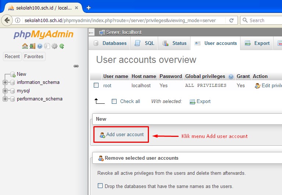Click the Add user account link
This screenshot has height=195, width=282.
(125, 135)
